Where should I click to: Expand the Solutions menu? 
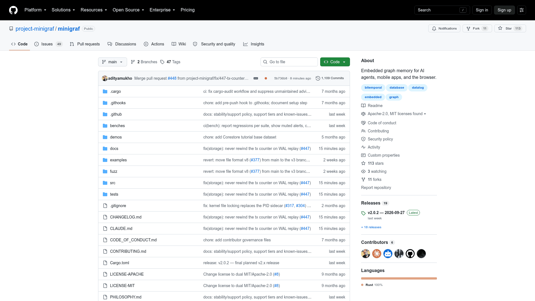click(x=63, y=10)
